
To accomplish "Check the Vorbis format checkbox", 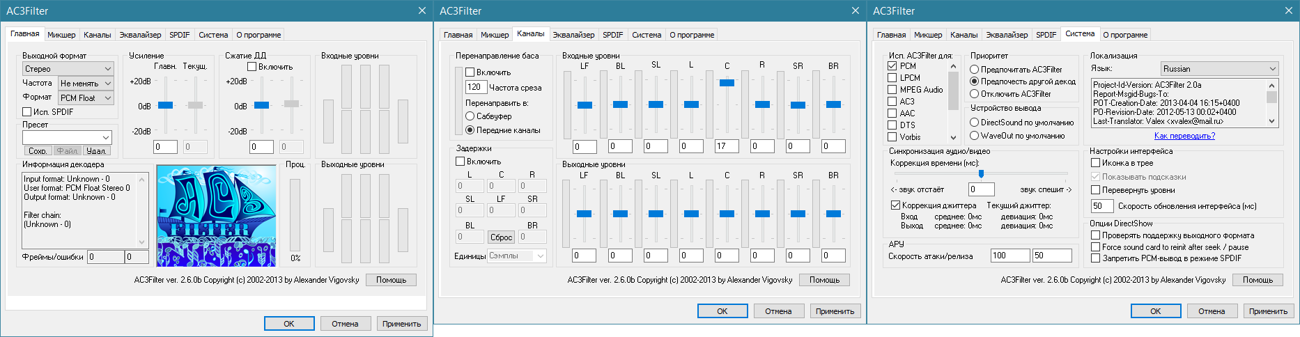I will 904,137.
